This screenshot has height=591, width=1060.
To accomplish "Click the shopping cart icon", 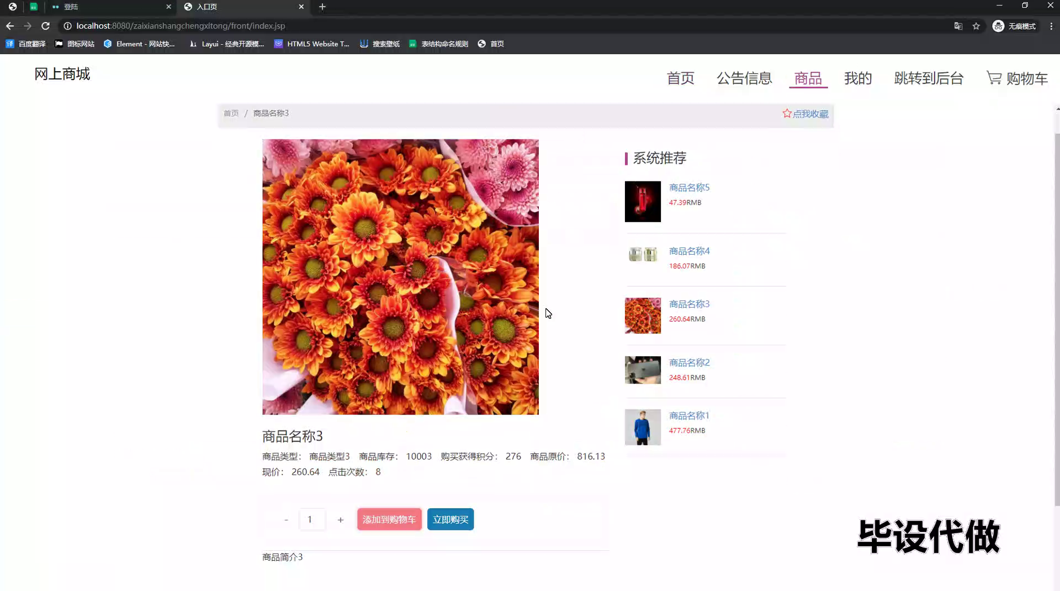I will 994,78.
